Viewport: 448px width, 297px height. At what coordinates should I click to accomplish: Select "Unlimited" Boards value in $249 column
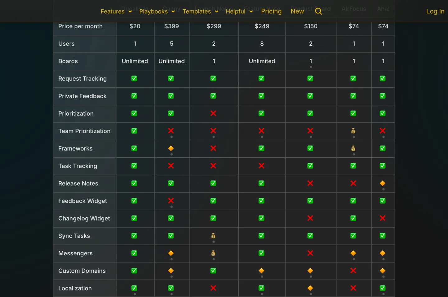(262, 61)
